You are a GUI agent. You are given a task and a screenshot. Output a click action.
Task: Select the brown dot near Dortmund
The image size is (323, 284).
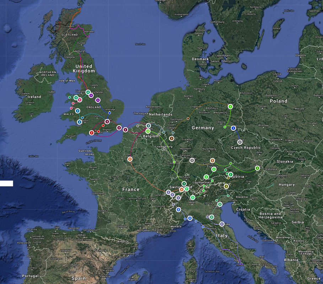[x=188, y=119]
